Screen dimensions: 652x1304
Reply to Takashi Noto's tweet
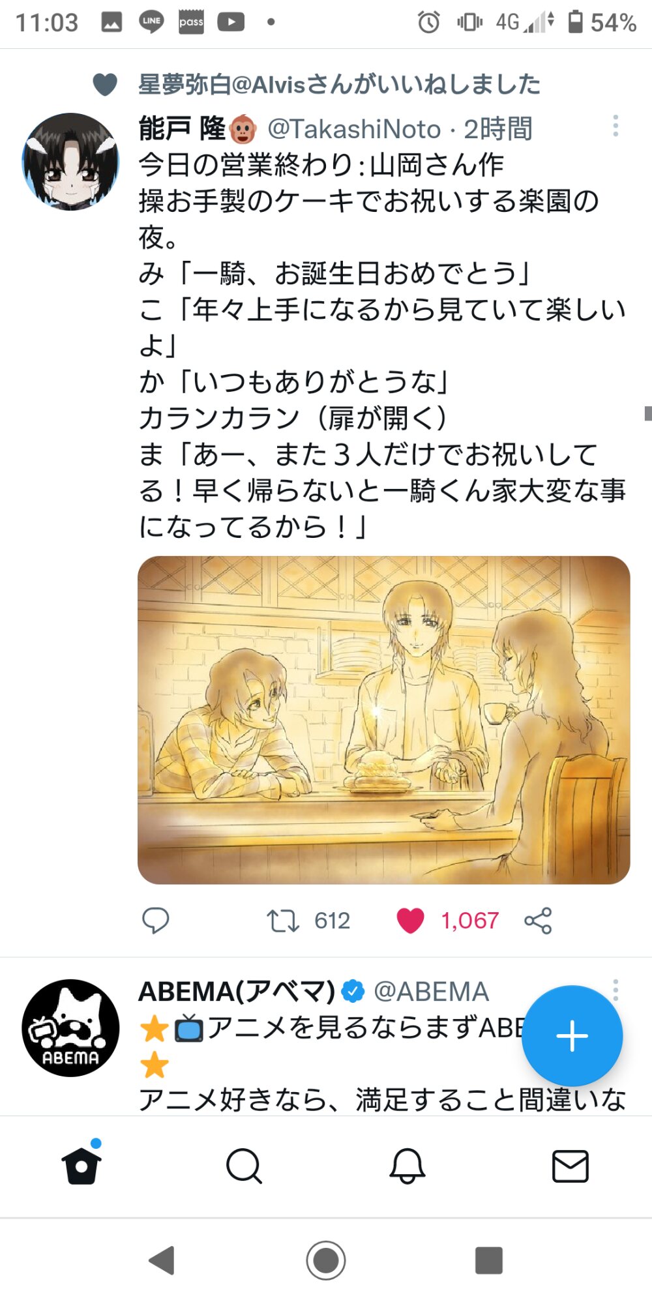click(155, 921)
